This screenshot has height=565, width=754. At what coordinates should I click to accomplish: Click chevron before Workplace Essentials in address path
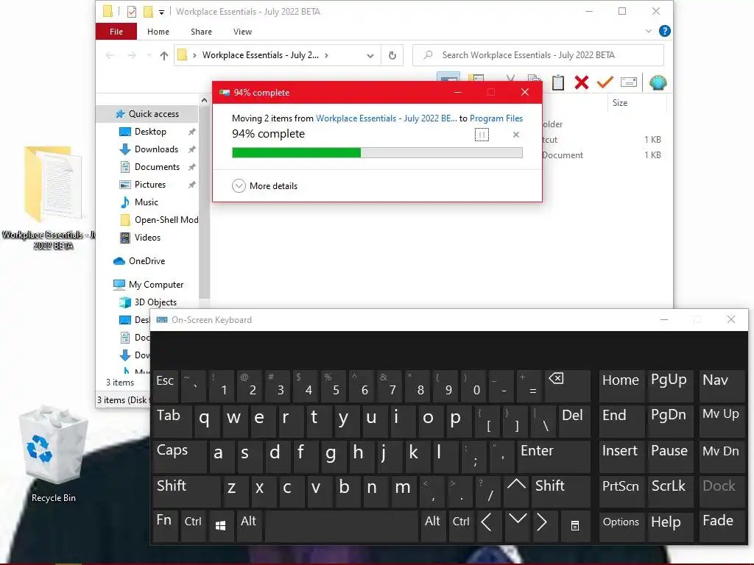point(194,56)
